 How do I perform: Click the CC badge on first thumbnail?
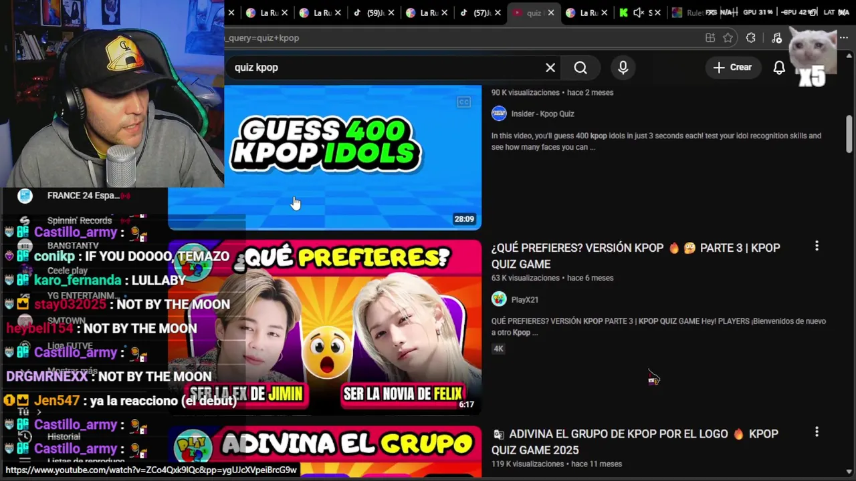pos(464,102)
